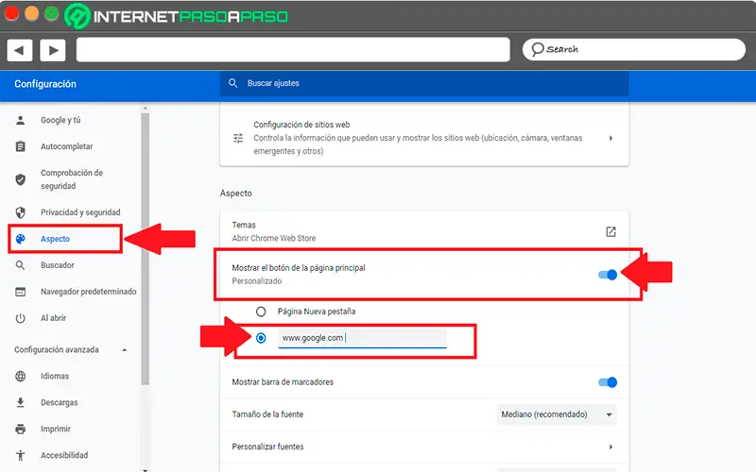
Task: Click the download icon for Descargas
Action: (x=20, y=403)
